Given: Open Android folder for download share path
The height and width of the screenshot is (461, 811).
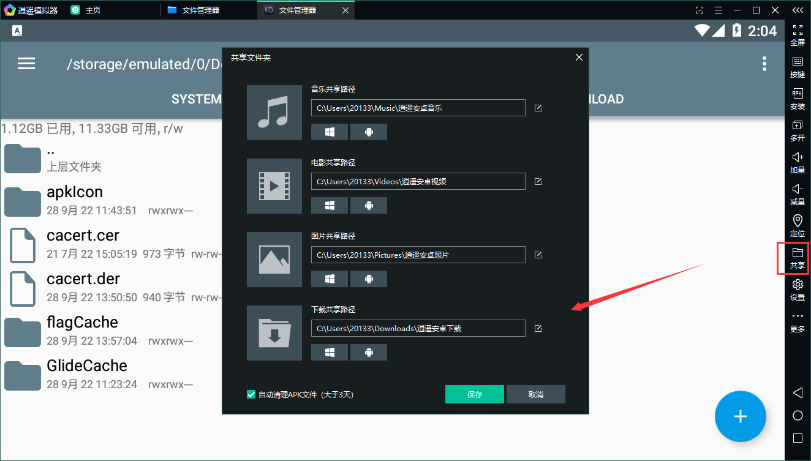Looking at the screenshot, I should click(369, 353).
